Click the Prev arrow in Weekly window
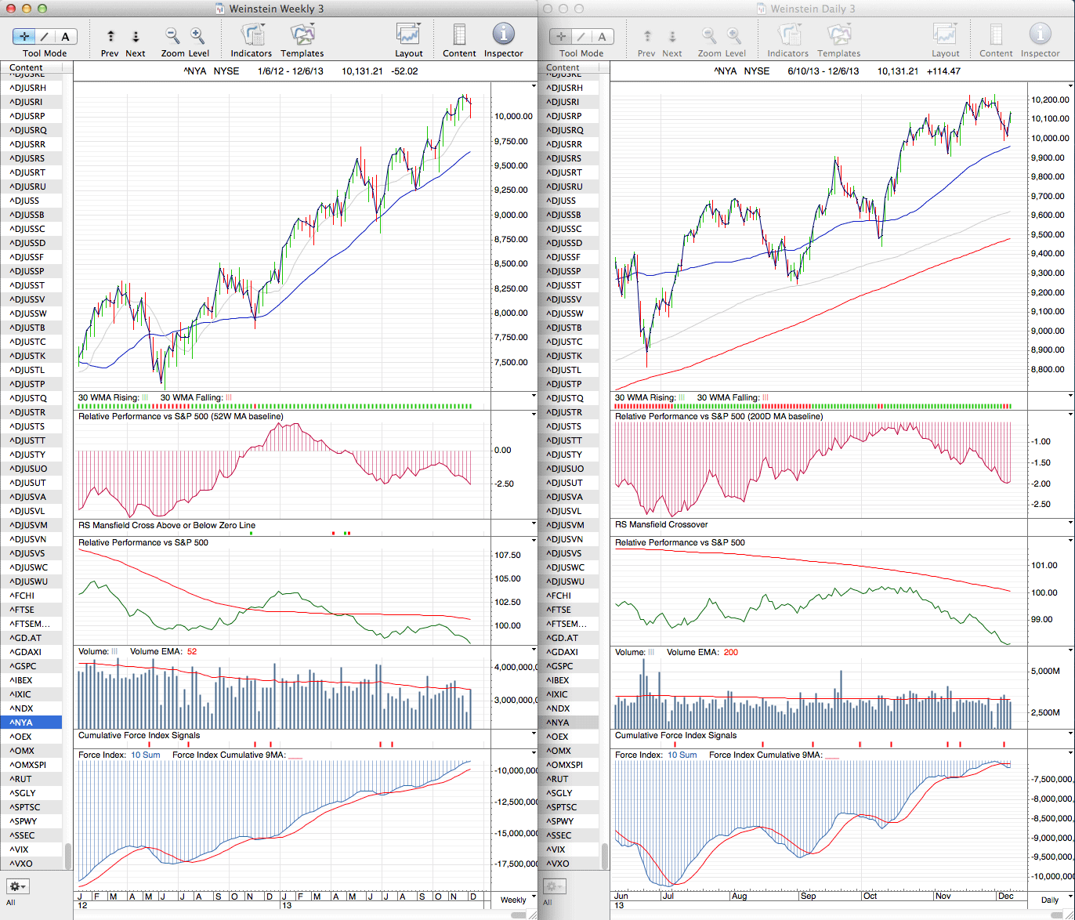Image resolution: width=1075 pixels, height=920 pixels. 110,36
